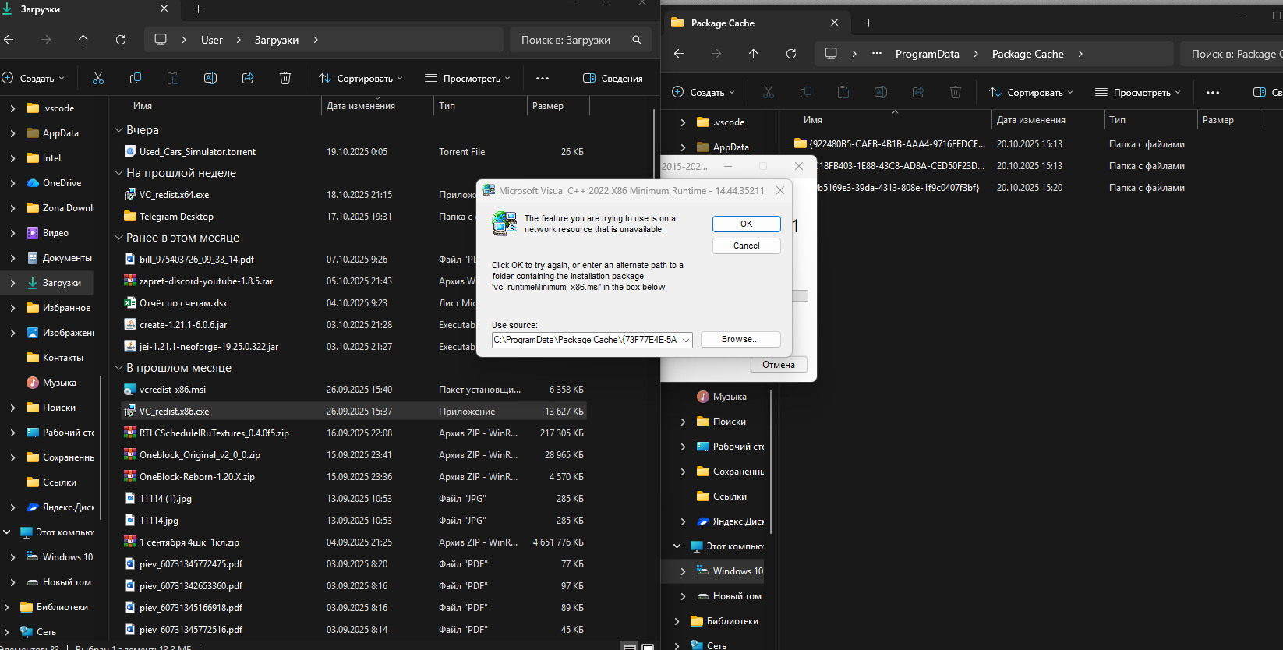The width and height of the screenshot is (1283, 650).
Task: Collapse the В прошлом месяце group
Action: click(119, 368)
